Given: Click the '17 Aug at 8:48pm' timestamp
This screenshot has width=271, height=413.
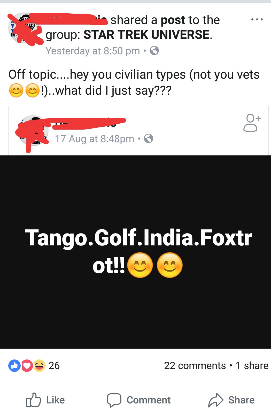Looking at the screenshot, I should pos(95,139).
